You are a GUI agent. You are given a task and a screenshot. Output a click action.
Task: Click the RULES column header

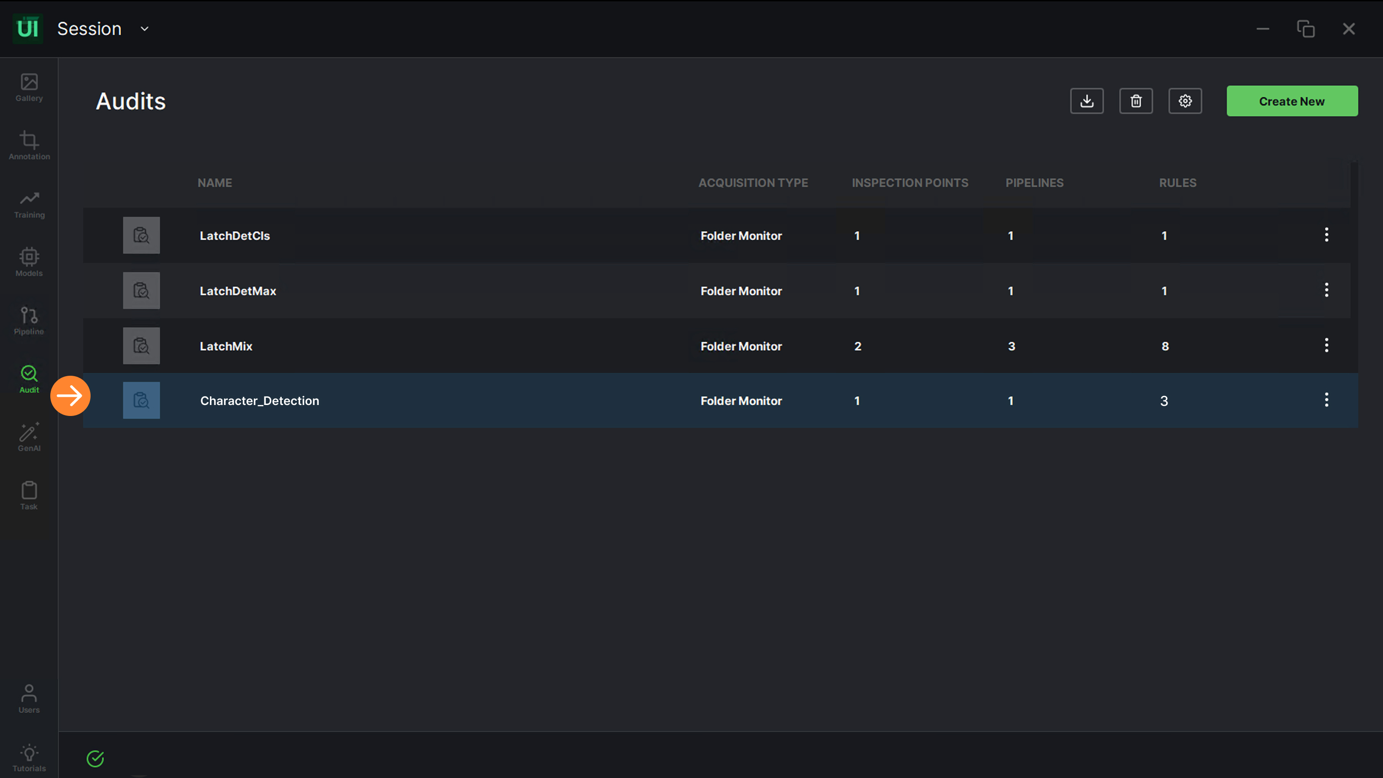[x=1177, y=183]
